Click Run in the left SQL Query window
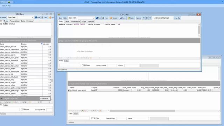 (37, 17)
